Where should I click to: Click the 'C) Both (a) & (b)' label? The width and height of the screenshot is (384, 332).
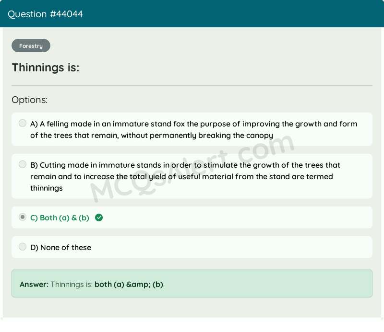(x=60, y=218)
